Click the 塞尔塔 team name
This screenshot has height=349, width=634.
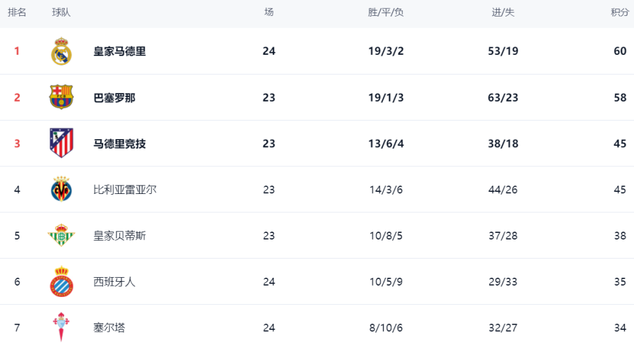point(109,327)
